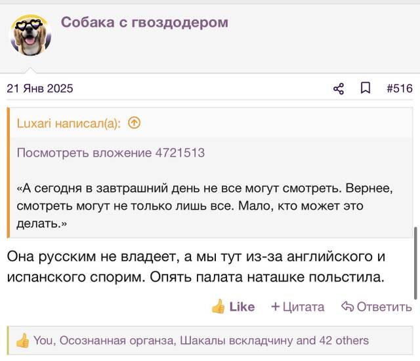This screenshot has width=420, height=361.
Task: Open Осознанная органза's profile from reactions list
Action: point(117,341)
